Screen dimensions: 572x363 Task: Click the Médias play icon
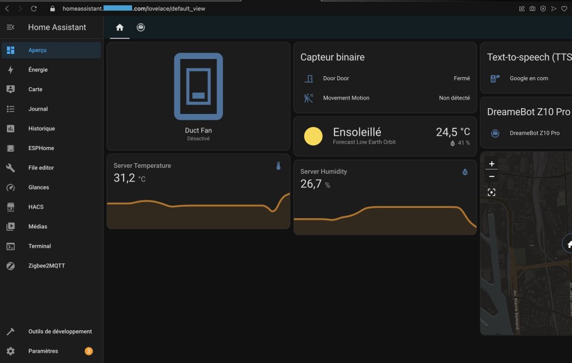(x=10, y=226)
